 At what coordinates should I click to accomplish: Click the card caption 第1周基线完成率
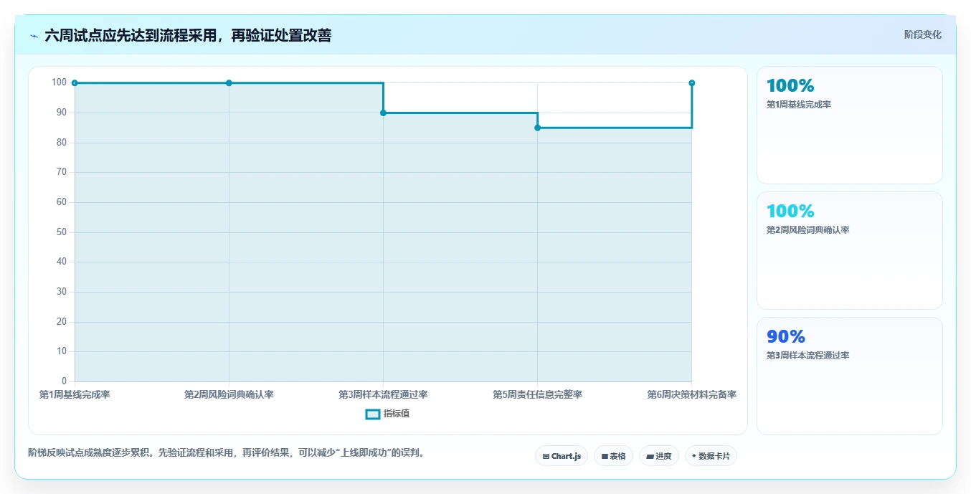pos(799,105)
